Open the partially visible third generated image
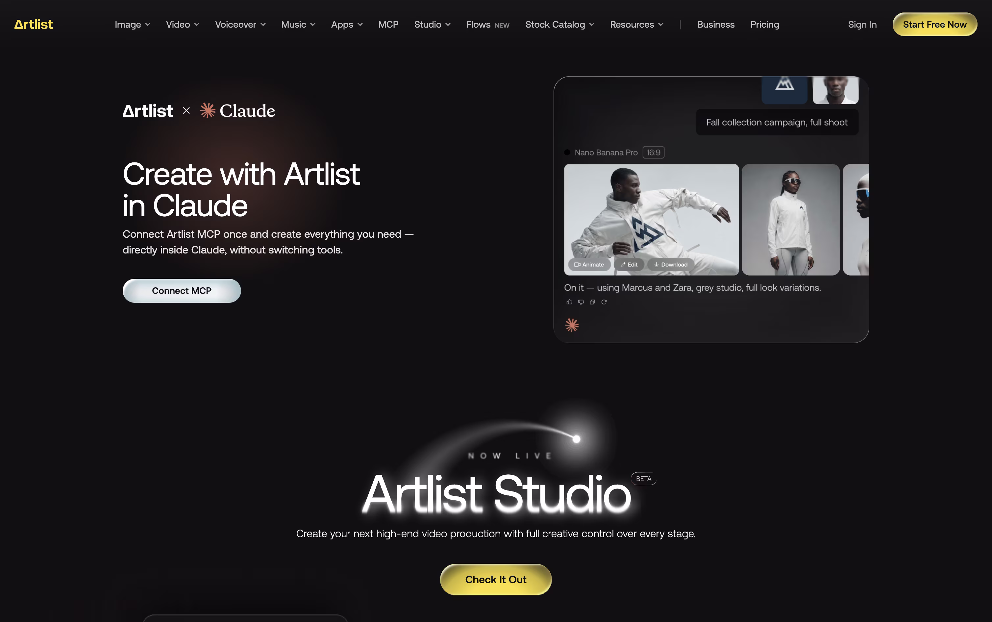The width and height of the screenshot is (992, 622). pyautogui.click(x=856, y=220)
